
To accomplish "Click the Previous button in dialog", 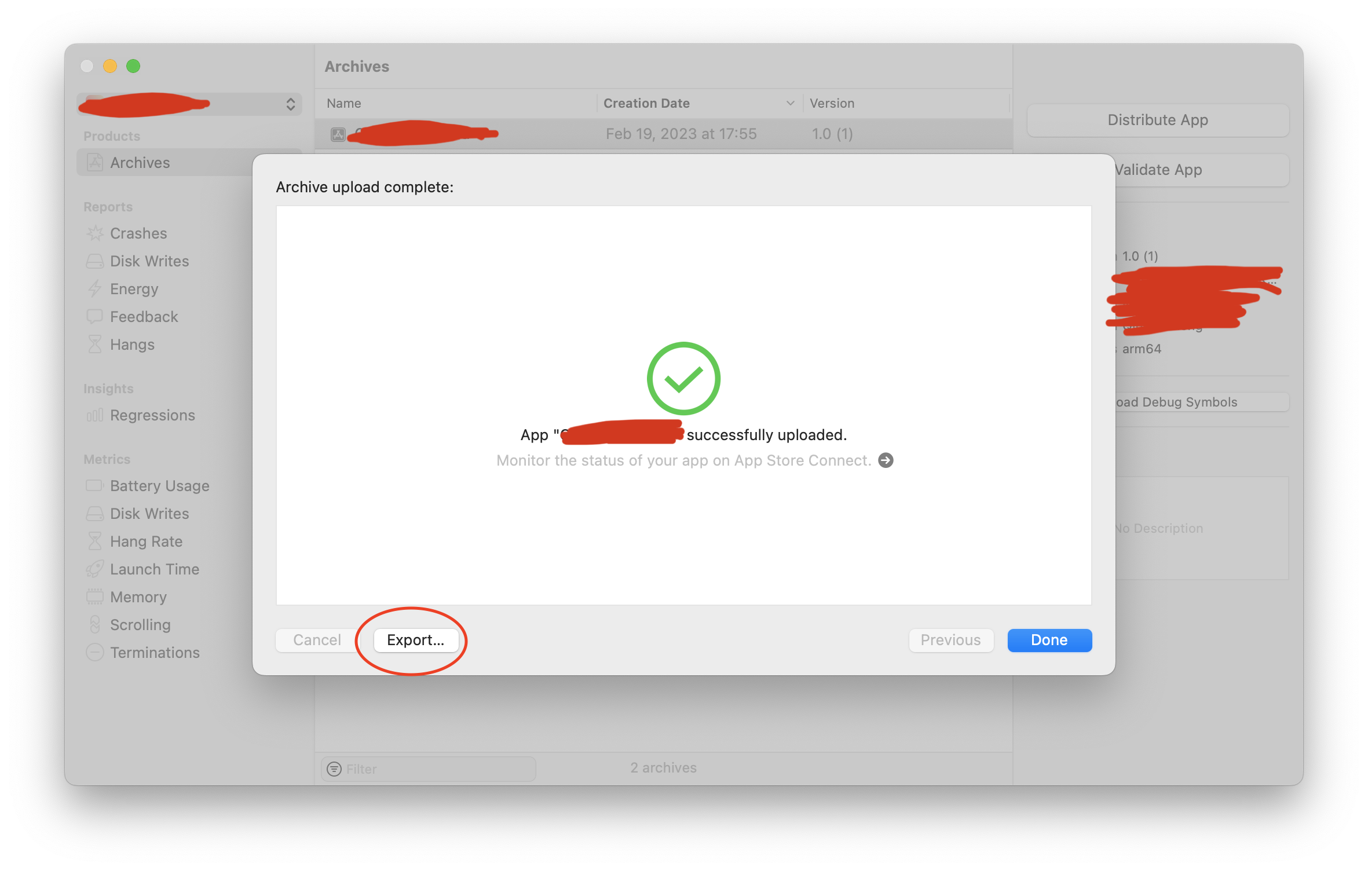I will (x=949, y=640).
